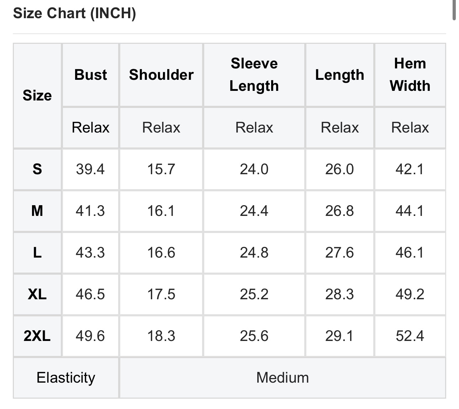
Task: Click bust value 39.4 for size S
Action: pyautogui.click(x=90, y=169)
